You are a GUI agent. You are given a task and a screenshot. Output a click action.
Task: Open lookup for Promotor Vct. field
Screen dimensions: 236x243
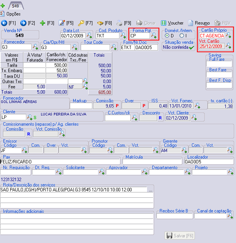point(155,150)
